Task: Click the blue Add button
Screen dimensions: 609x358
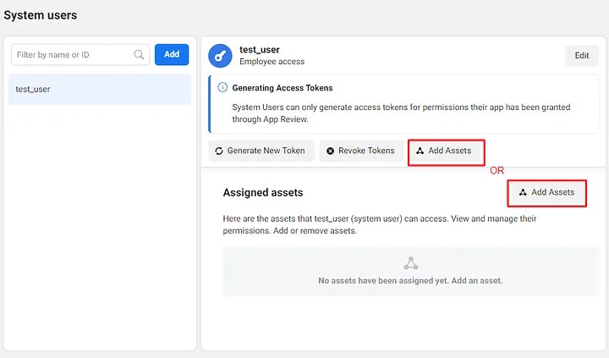Action: (x=172, y=54)
